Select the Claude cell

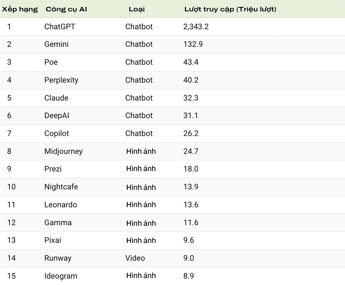[x=56, y=98]
